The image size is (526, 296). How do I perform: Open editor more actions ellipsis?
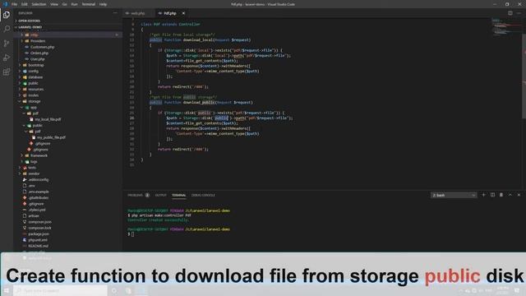point(519,13)
